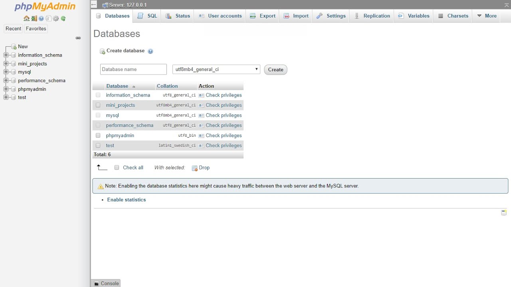Viewport: 511px width, 287px height.
Task: Open the Variables tab
Action: (x=414, y=16)
